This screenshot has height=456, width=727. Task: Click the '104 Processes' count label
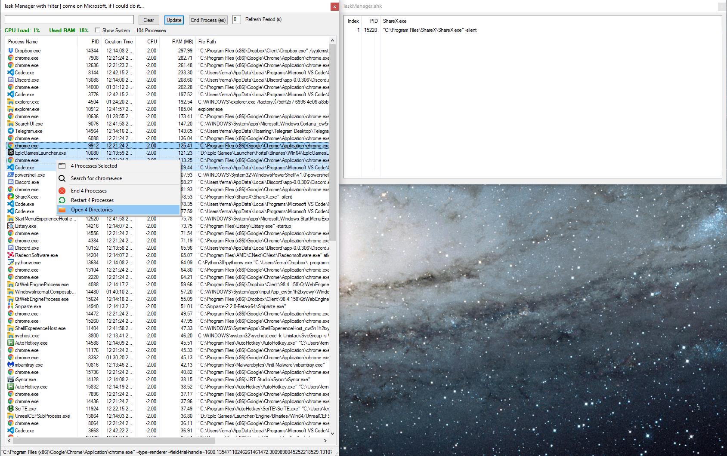pos(151,31)
